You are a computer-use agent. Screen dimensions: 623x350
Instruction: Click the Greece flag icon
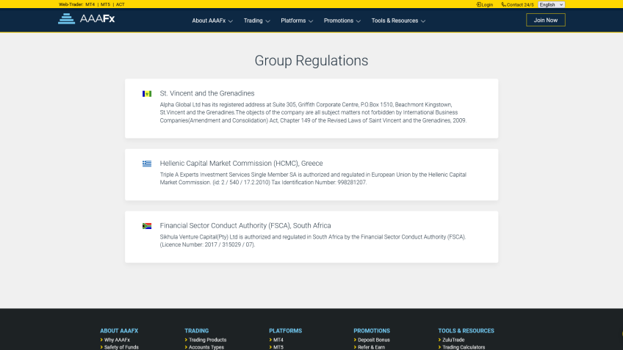(x=147, y=164)
